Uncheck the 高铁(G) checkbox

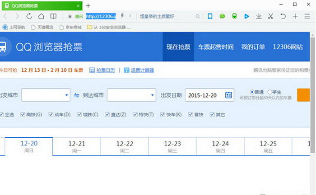(x=23, y=114)
